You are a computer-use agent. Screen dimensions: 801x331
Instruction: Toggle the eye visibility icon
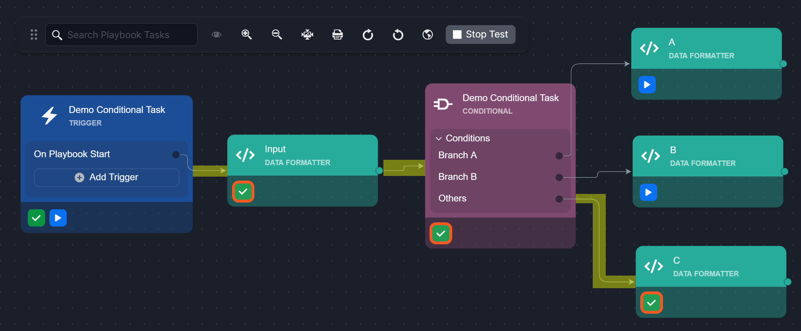[x=216, y=35]
